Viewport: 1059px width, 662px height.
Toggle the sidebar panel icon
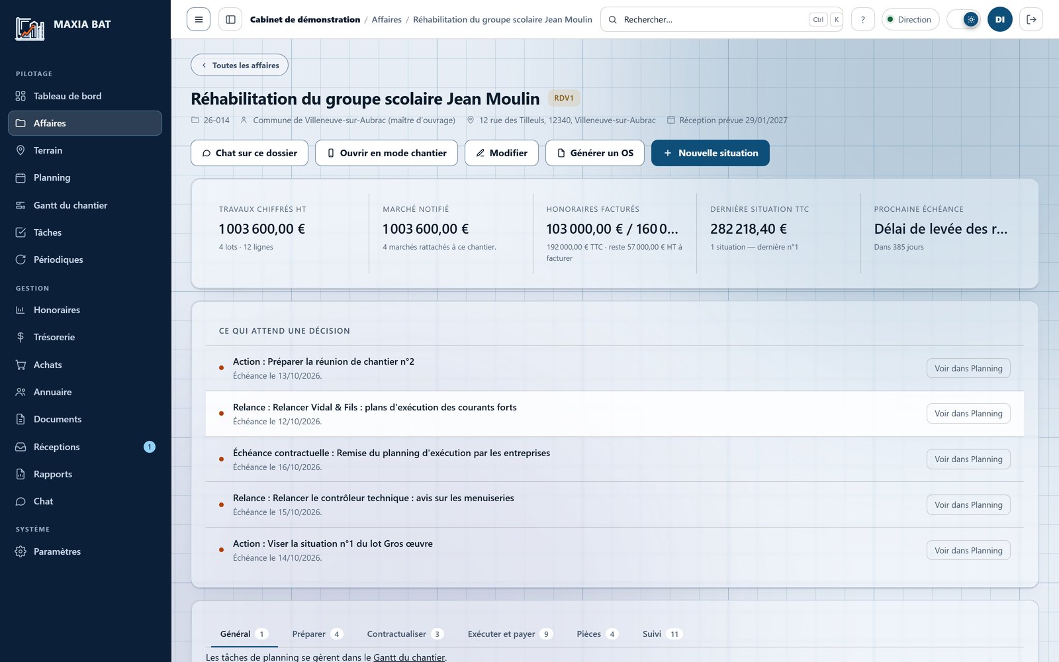tap(230, 19)
